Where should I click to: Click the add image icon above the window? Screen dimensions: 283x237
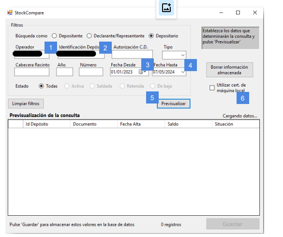(166, 8)
